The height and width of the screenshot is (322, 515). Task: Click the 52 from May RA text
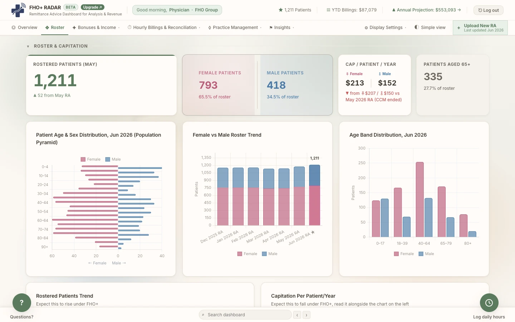coord(52,96)
